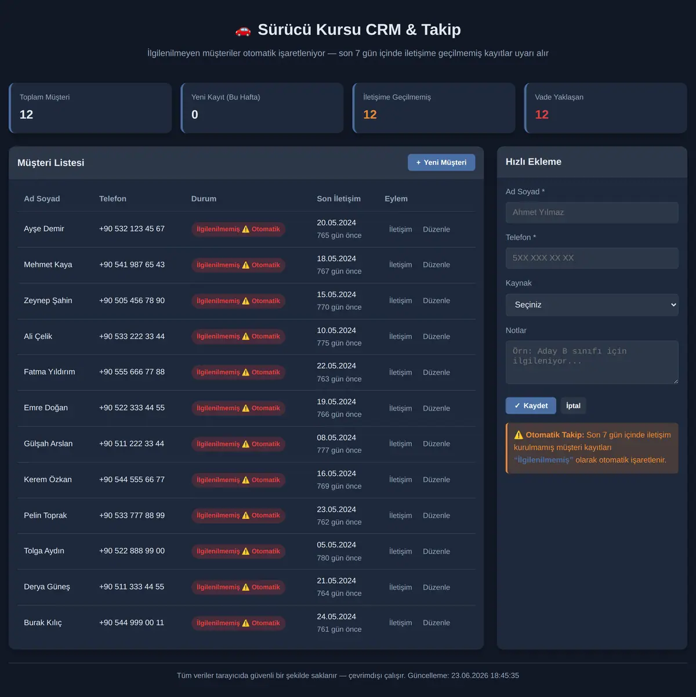This screenshot has width=696, height=697.
Task: Click the Ad Soyad input field
Action: point(592,212)
